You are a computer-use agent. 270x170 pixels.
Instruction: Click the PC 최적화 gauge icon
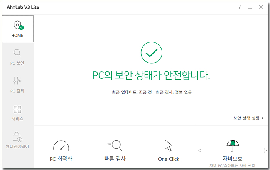(61, 146)
